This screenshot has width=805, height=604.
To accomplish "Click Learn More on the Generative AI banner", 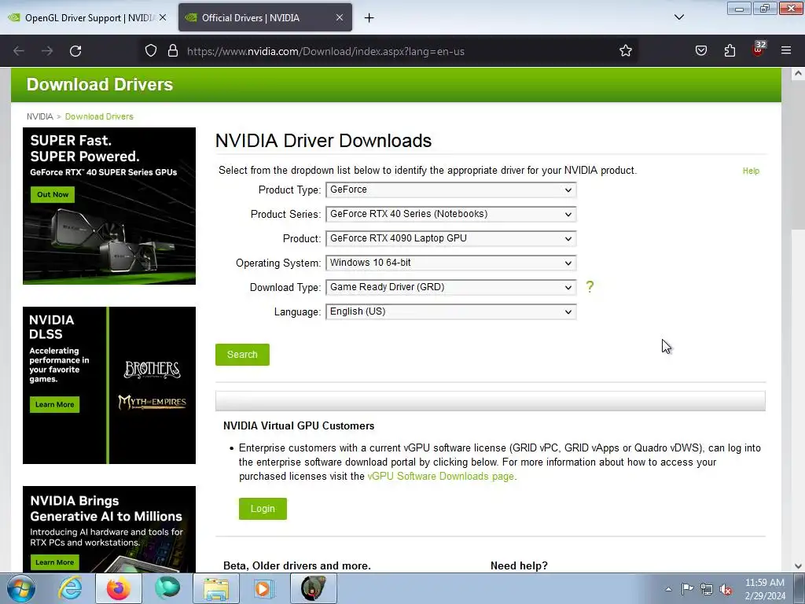I will pyautogui.click(x=54, y=562).
